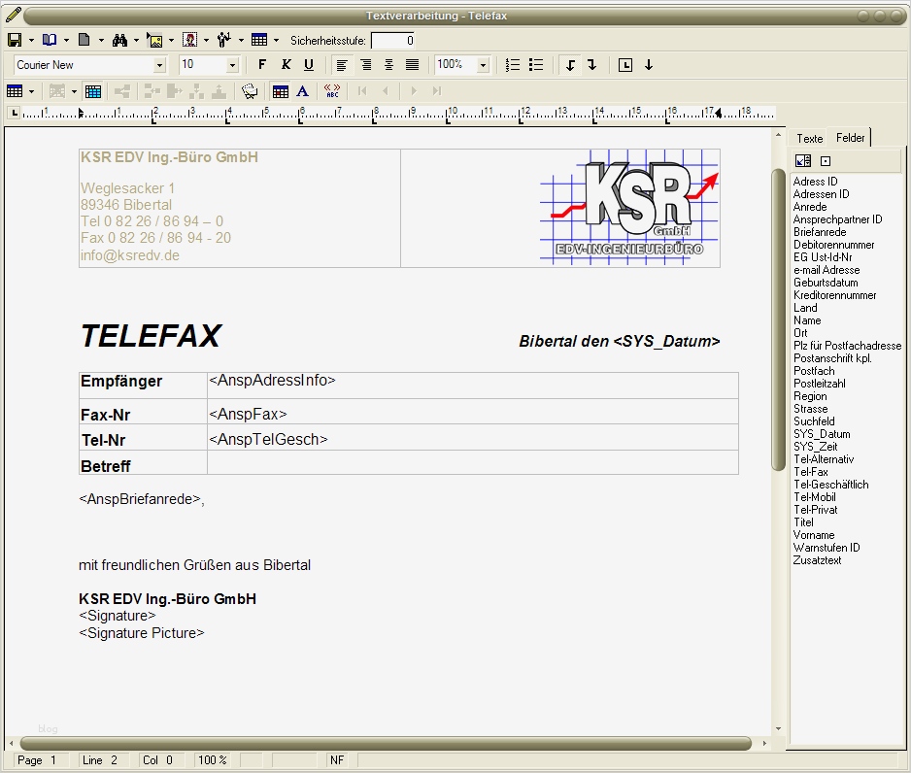Image resolution: width=911 pixels, height=773 pixels.
Task: Click the decrease indent arrow icon
Action: (x=570, y=64)
